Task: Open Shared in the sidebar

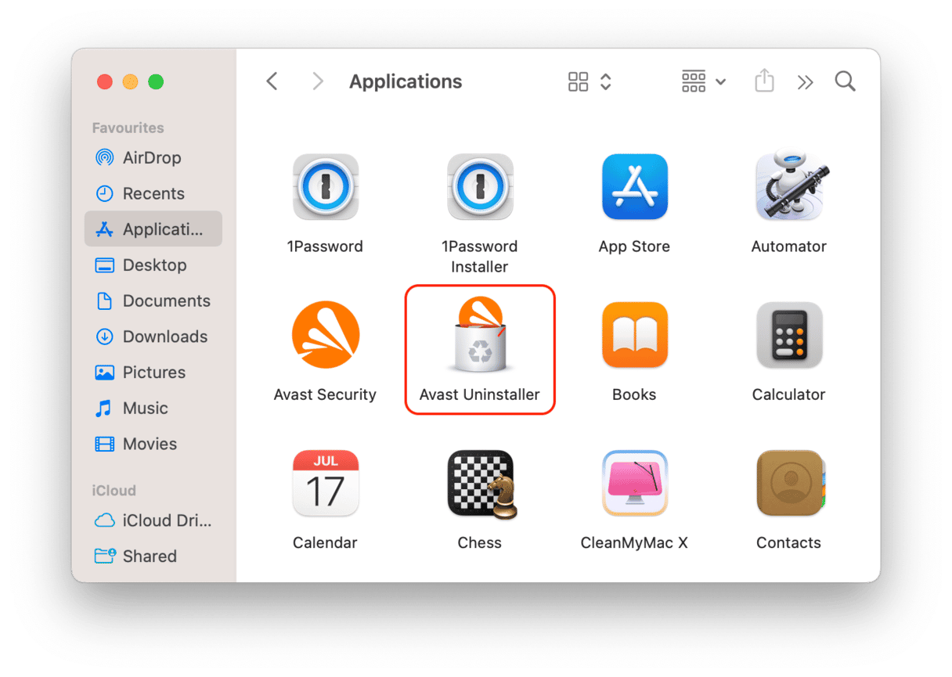Action: (x=153, y=556)
